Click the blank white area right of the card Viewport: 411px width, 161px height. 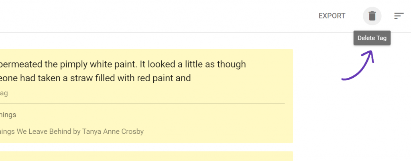click(x=351, y=118)
